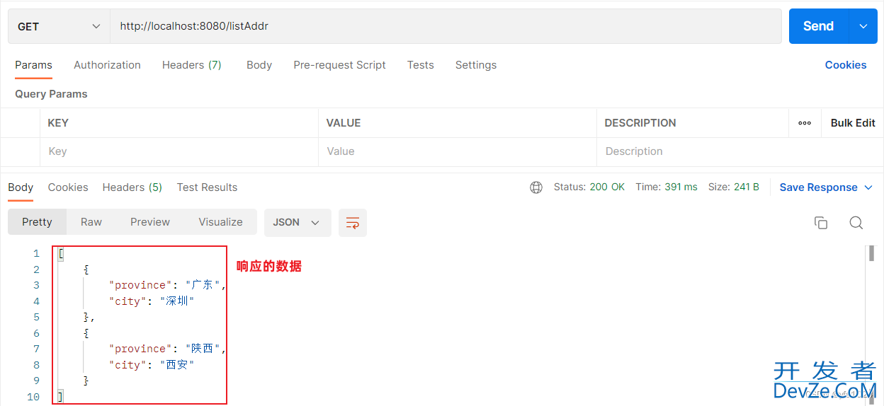Screen dimensions: 884x406
Task: Open the response Headers (5) tab
Action: click(x=132, y=187)
